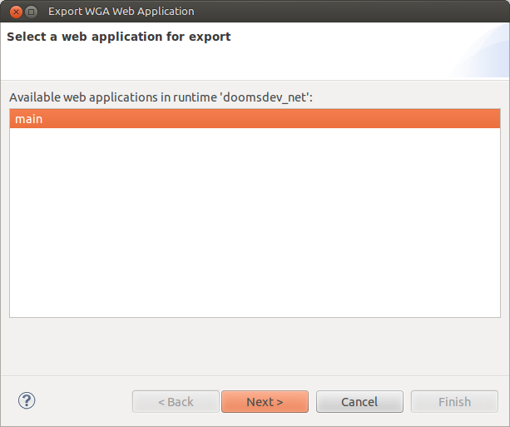Abort the export with the Cancel button
The width and height of the screenshot is (510, 427).
click(x=359, y=402)
